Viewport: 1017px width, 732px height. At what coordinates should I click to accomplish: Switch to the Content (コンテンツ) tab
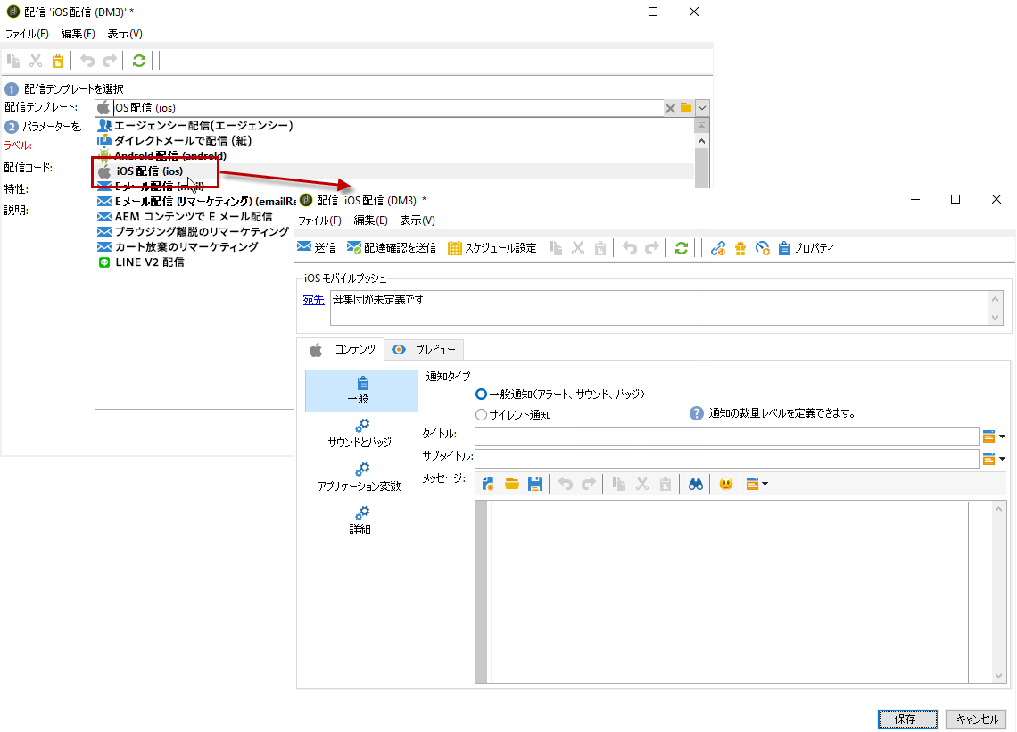pos(342,350)
